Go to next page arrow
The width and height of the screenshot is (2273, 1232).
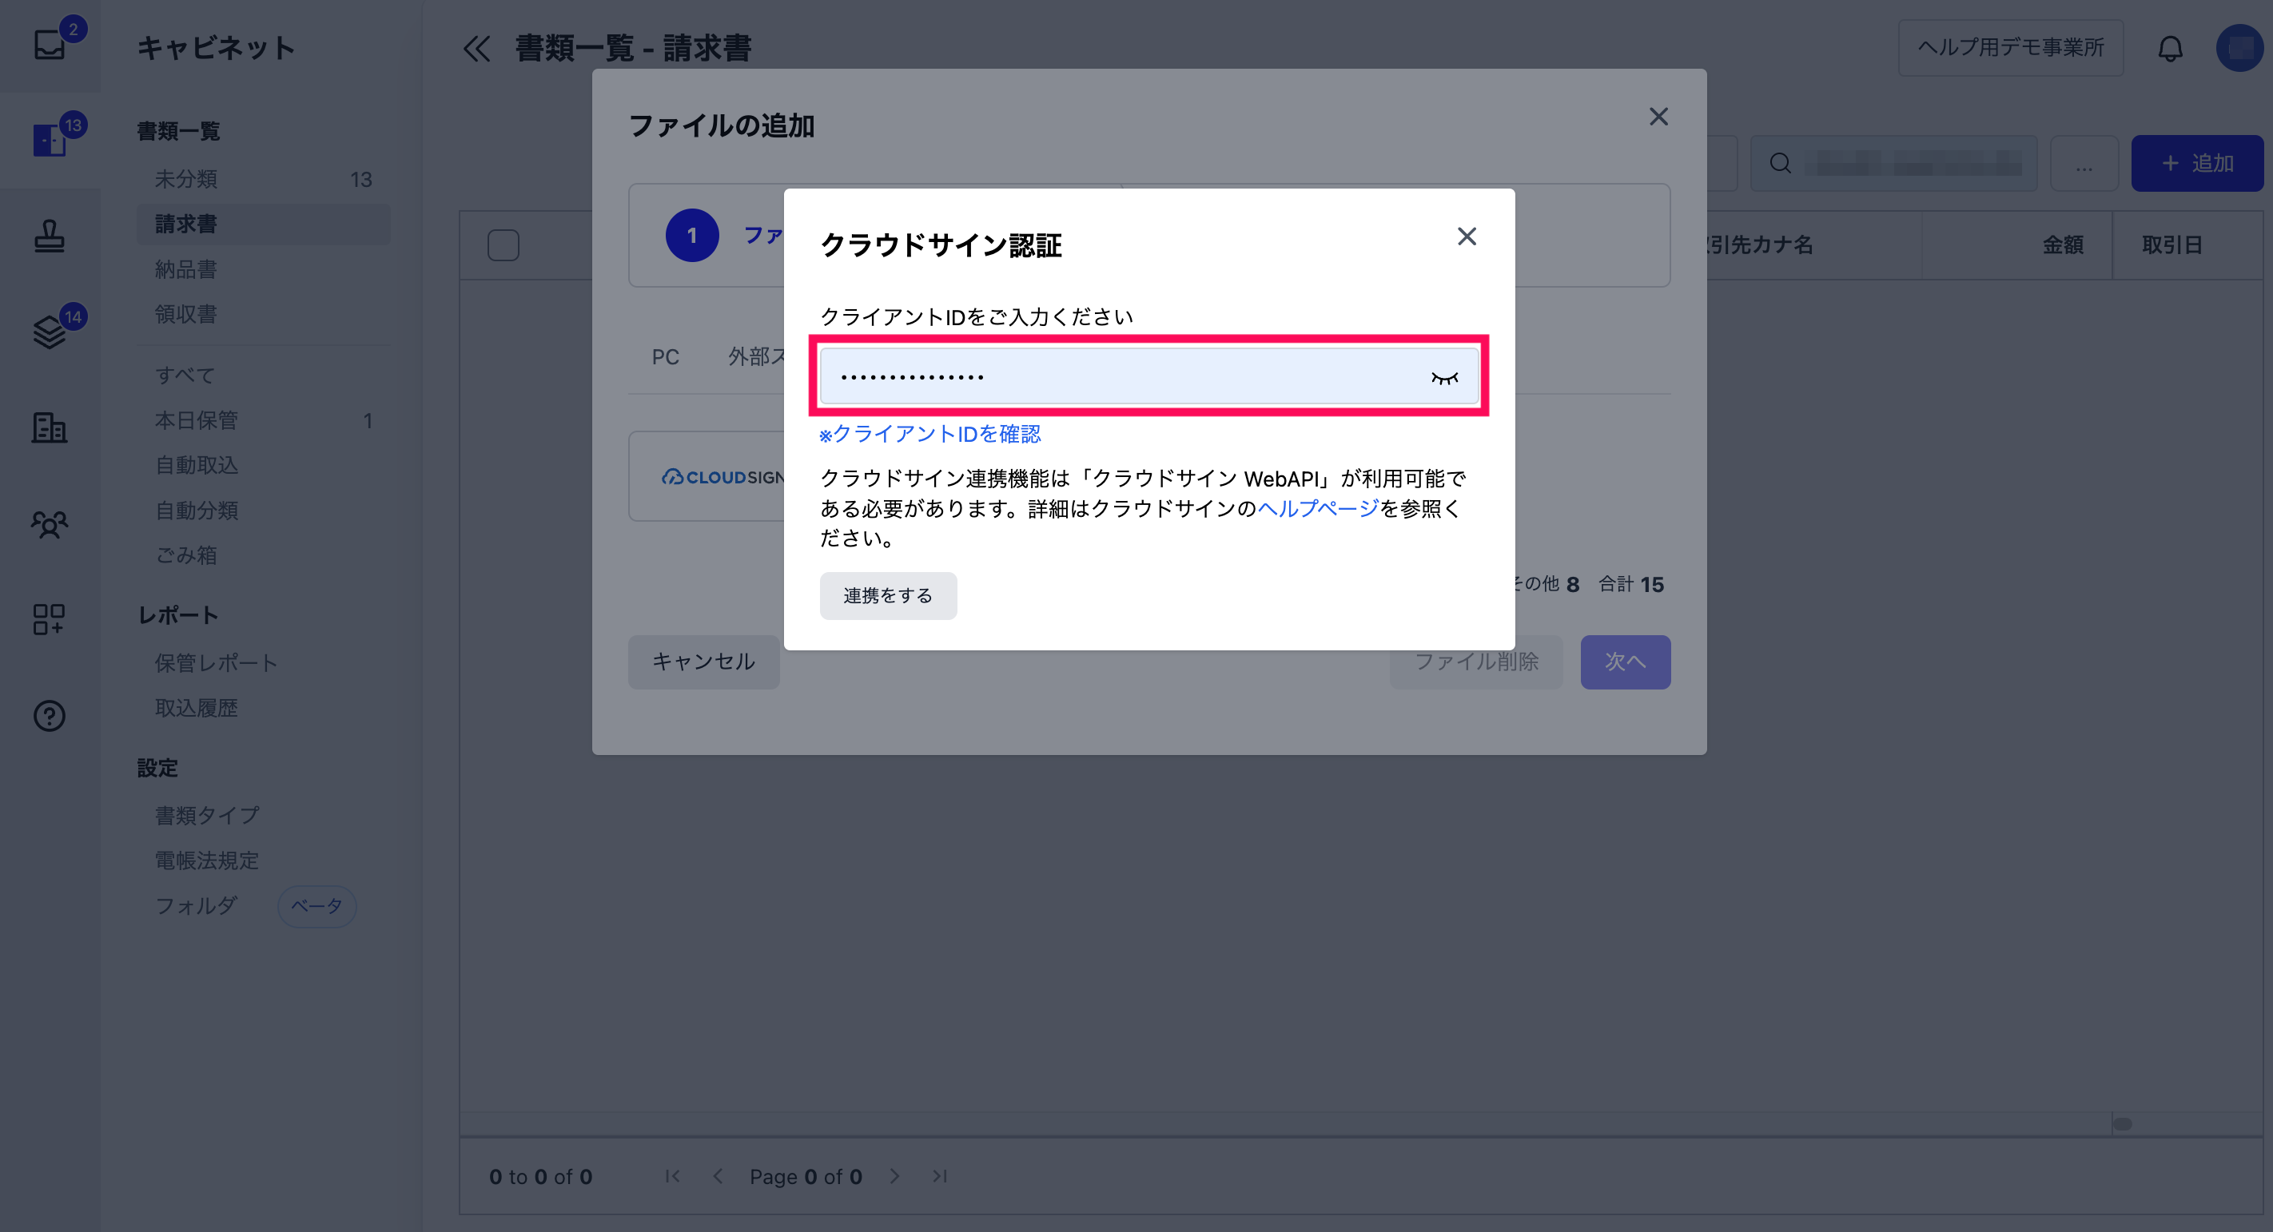894,1176
